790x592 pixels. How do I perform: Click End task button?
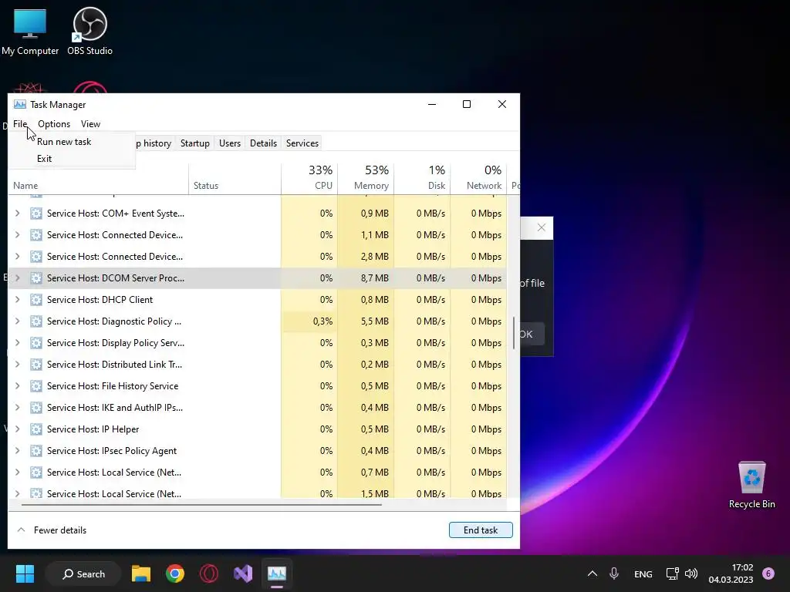[x=481, y=530]
